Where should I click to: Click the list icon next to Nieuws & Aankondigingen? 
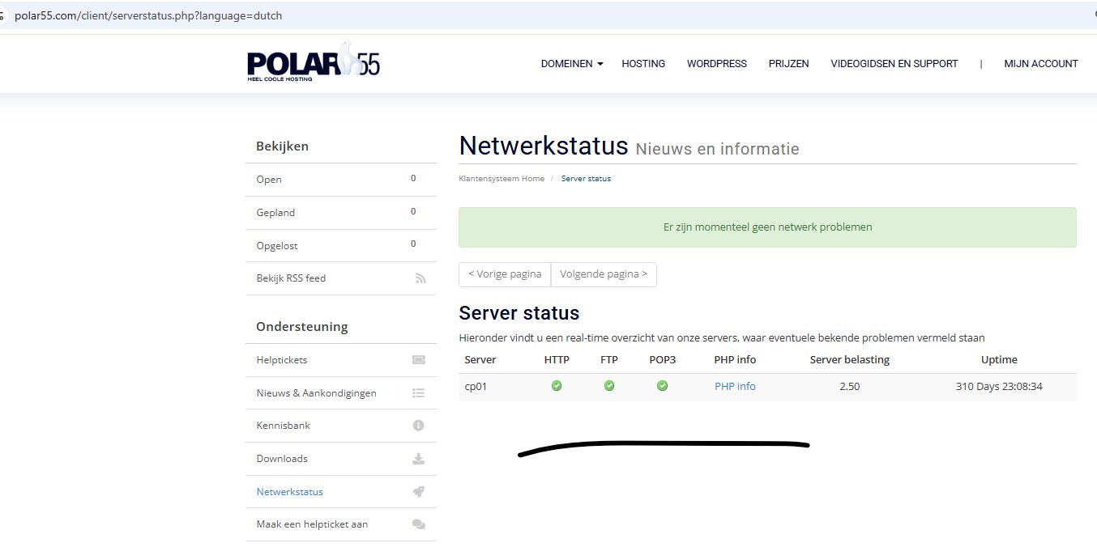pos(418,392)
